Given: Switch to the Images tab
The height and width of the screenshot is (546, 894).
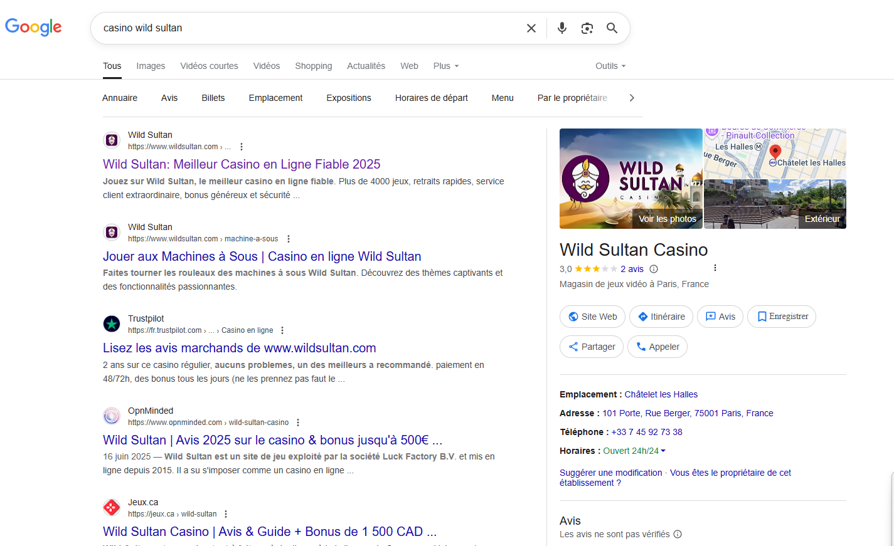Looking at the screenshot, I should [x=151, y=66].
